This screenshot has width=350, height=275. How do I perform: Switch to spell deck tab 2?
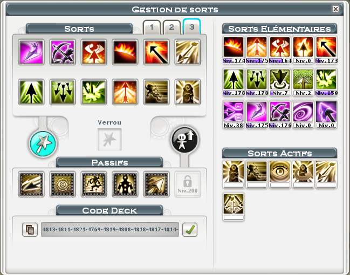coord(171,27)
